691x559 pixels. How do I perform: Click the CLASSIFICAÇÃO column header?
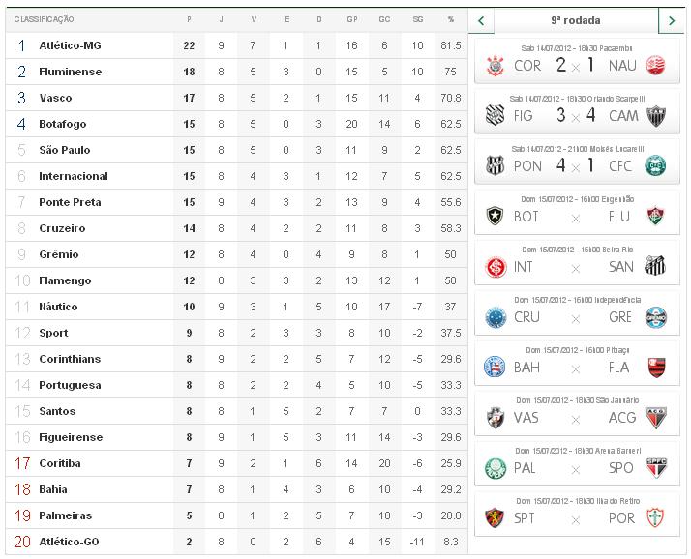[45, 19]
